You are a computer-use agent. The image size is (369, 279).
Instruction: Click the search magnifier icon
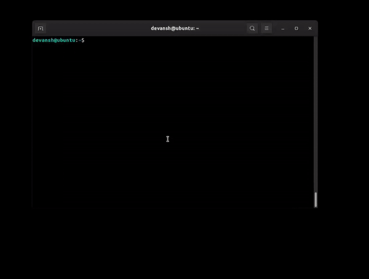click(252, 28)
